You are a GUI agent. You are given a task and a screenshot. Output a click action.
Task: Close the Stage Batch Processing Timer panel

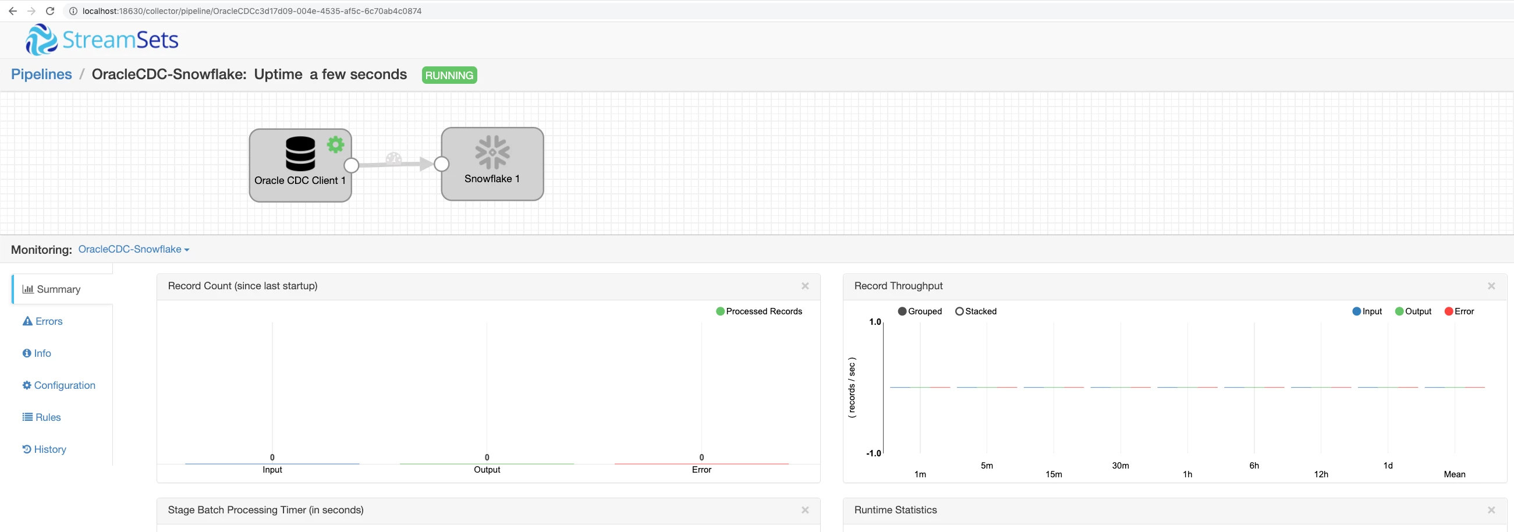tap(805, 510)
